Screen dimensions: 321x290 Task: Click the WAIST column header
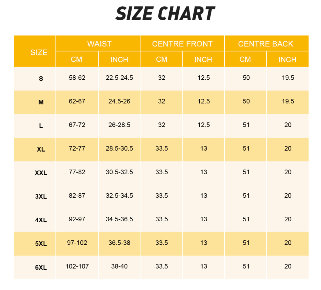[99, 44]
